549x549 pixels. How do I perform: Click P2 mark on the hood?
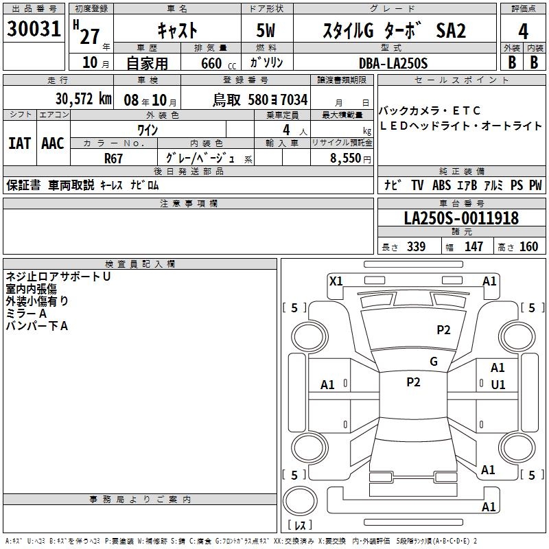point(443,330)
